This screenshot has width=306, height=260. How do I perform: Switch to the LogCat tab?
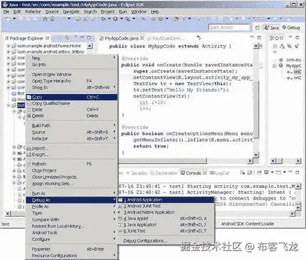coord(220,173)
